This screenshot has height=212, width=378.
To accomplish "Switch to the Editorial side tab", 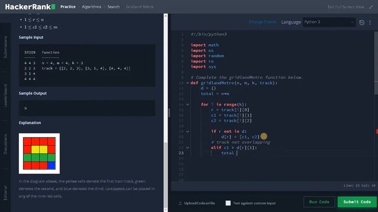I will 5,193.
